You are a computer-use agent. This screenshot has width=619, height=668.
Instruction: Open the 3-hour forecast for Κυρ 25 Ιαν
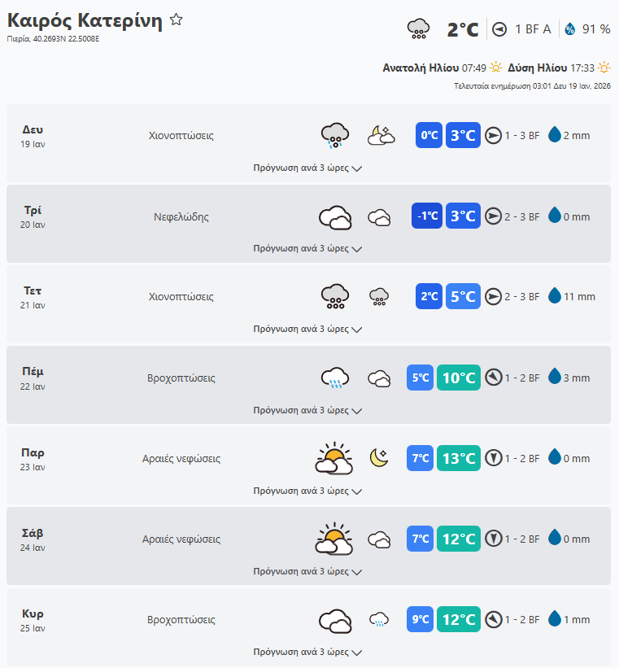click(x=307, y=652)
